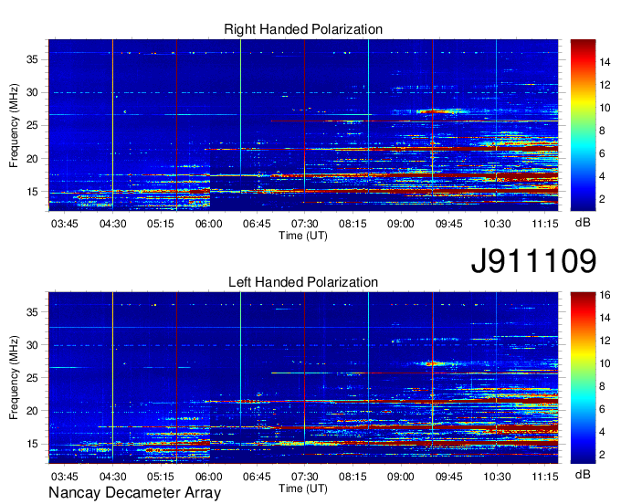This screenshot has width=621, height=504.
Task: Click the 10:30 tick on the Left Handed time axis
Action: 497,477
